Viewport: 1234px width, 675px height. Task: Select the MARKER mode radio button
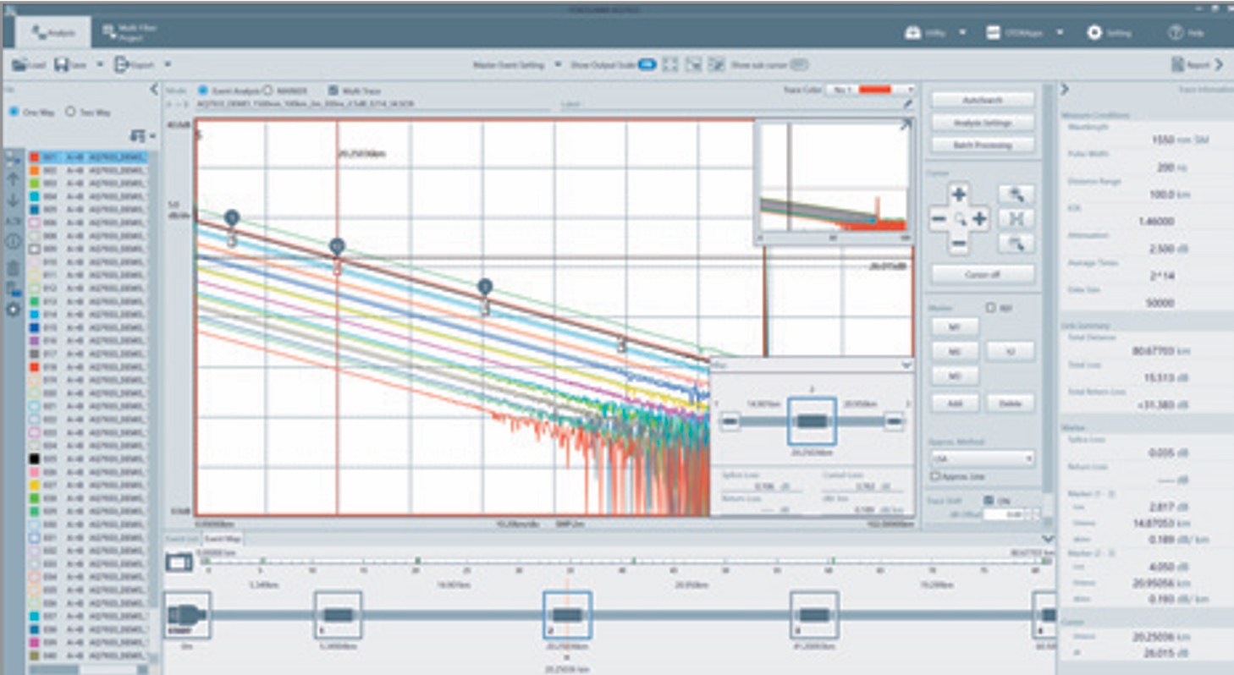pyautogui.click(x=267, y=90)
